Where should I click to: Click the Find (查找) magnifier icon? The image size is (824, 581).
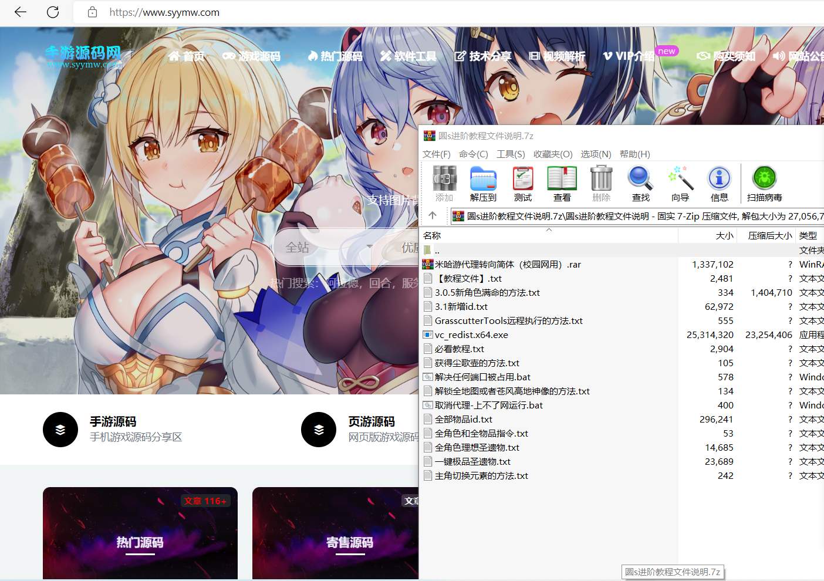640,183
